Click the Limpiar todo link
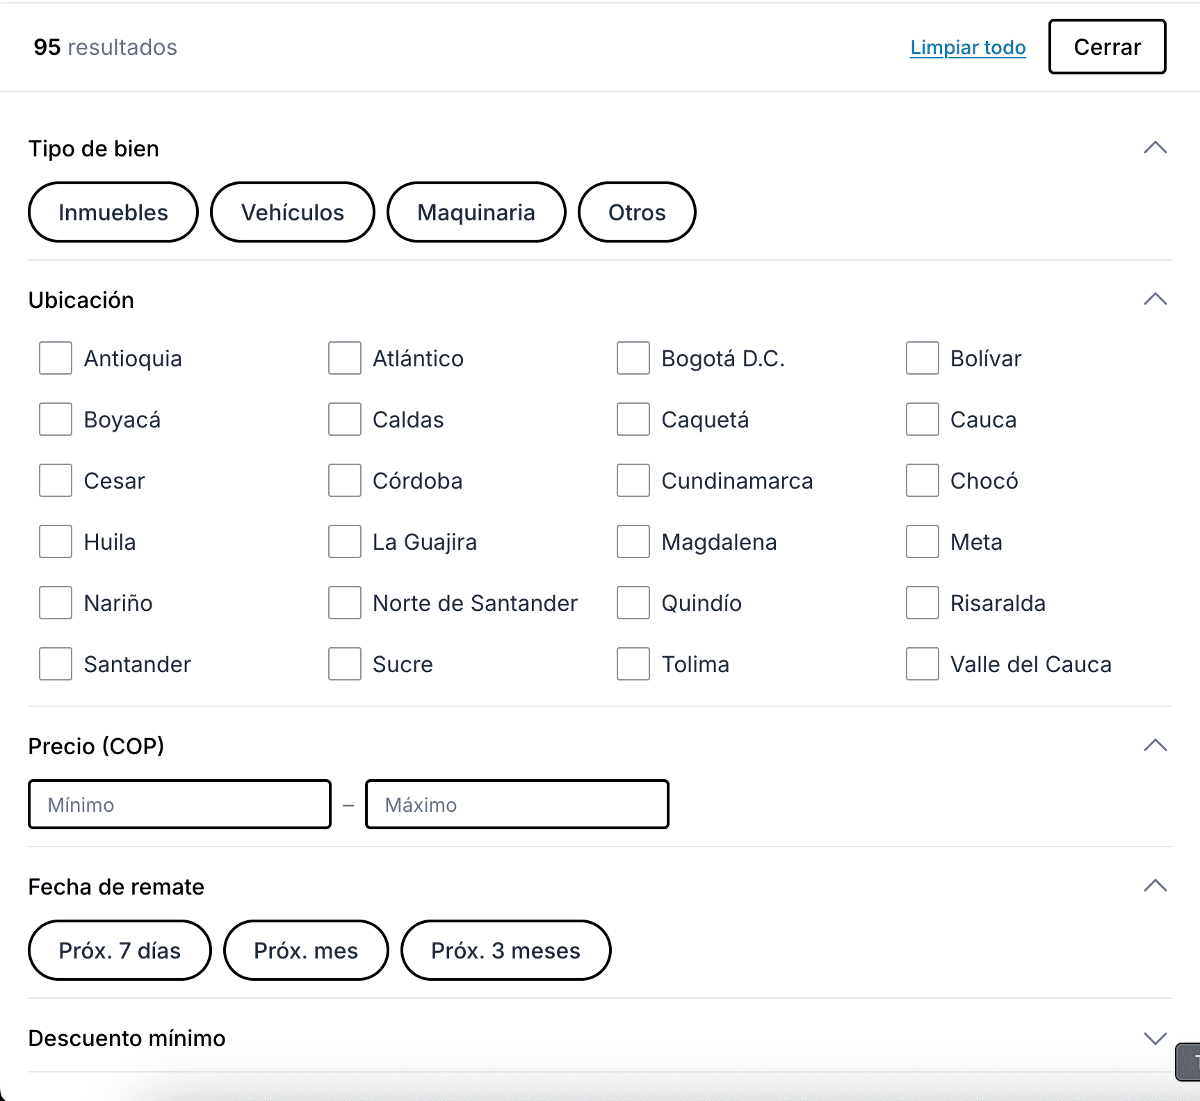 tap(968, 47)
